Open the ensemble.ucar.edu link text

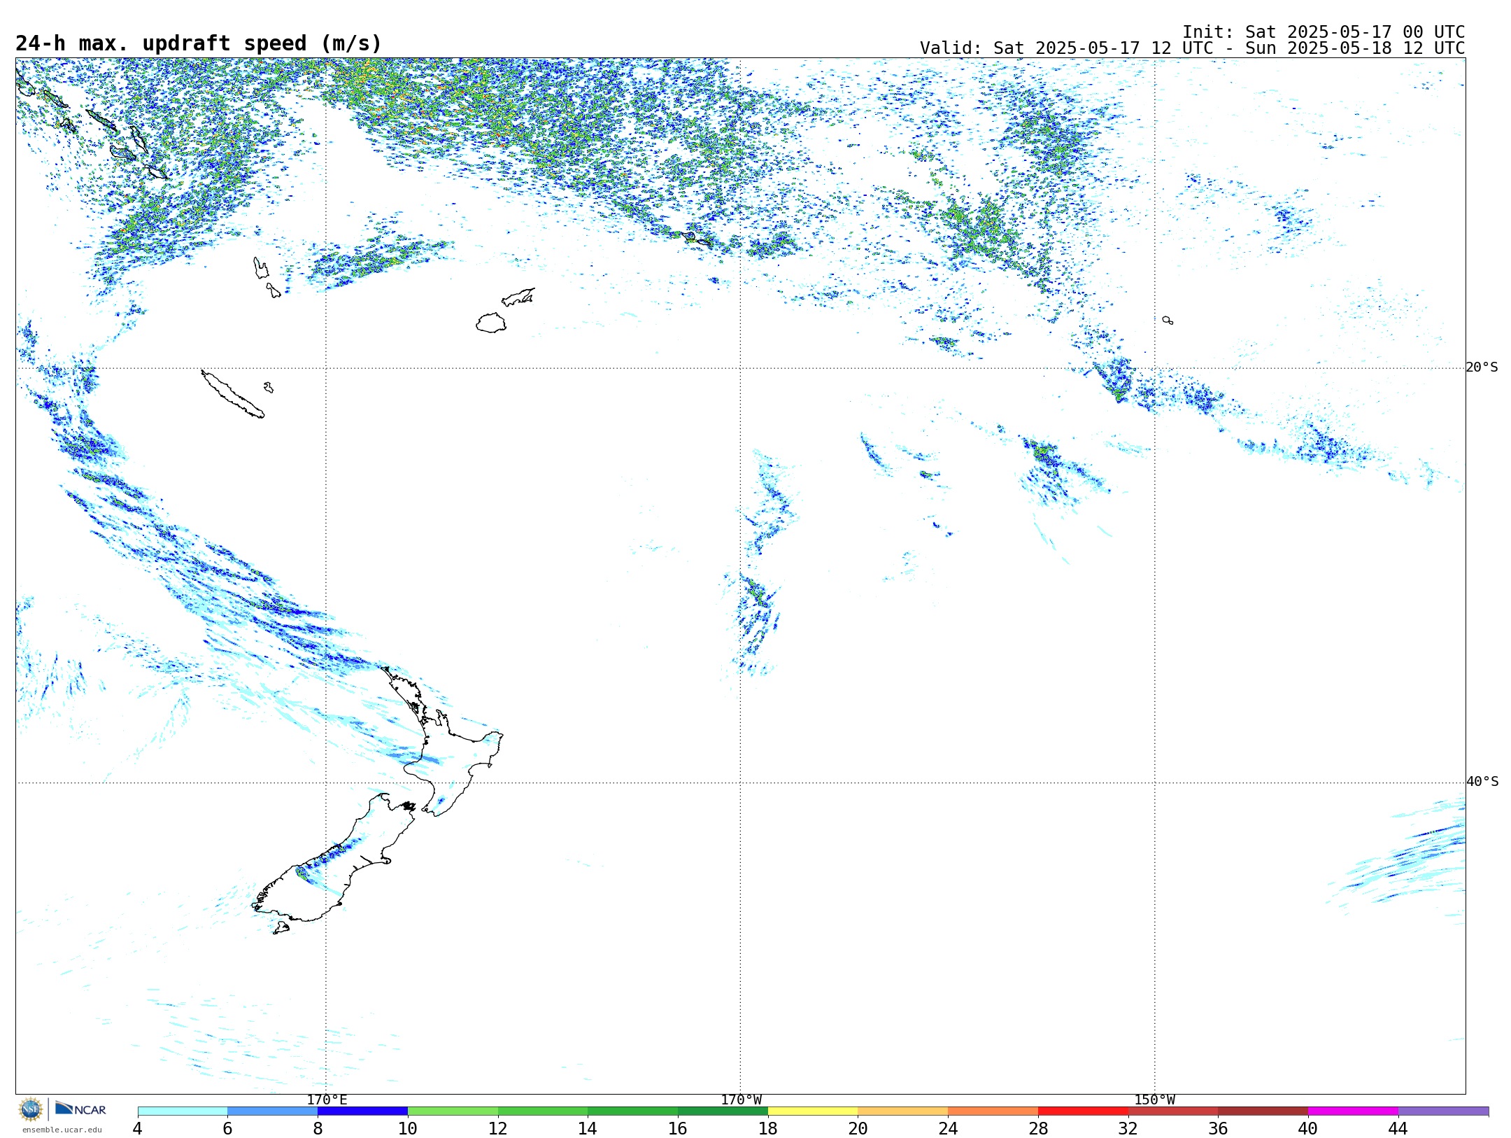click(62, 1130)
